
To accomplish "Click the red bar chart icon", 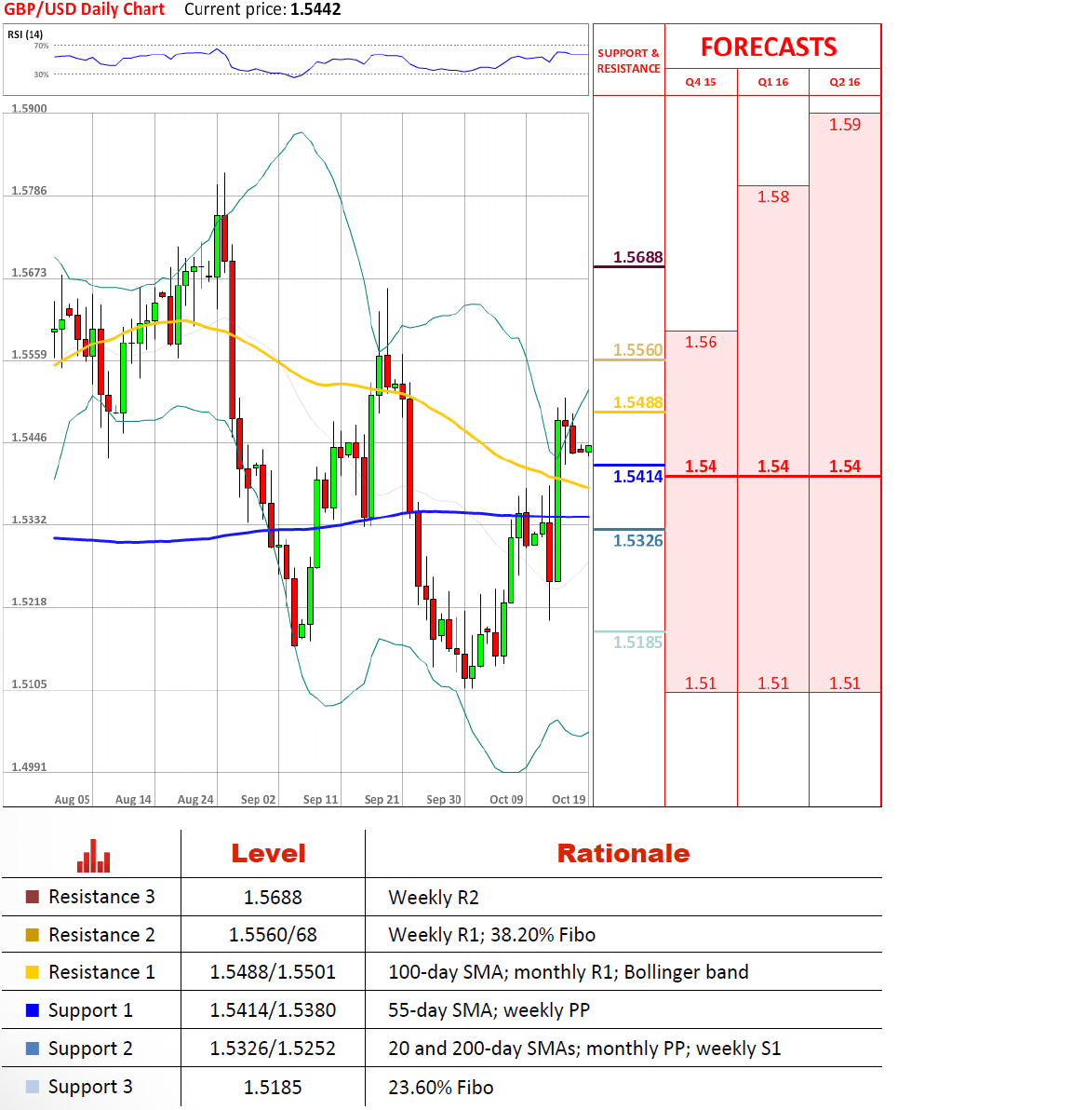I will [x=93, y=856].
